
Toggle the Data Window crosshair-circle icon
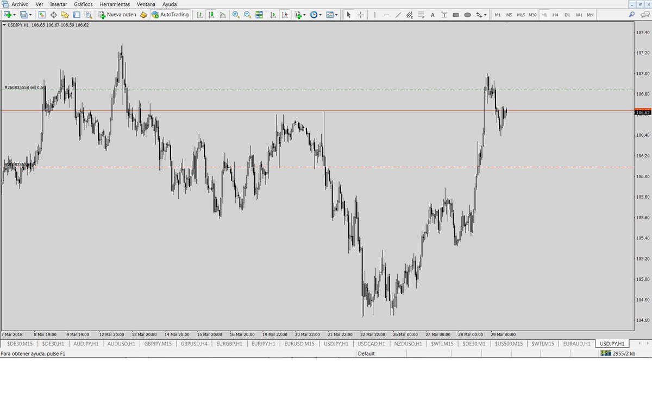pos(54,15)
